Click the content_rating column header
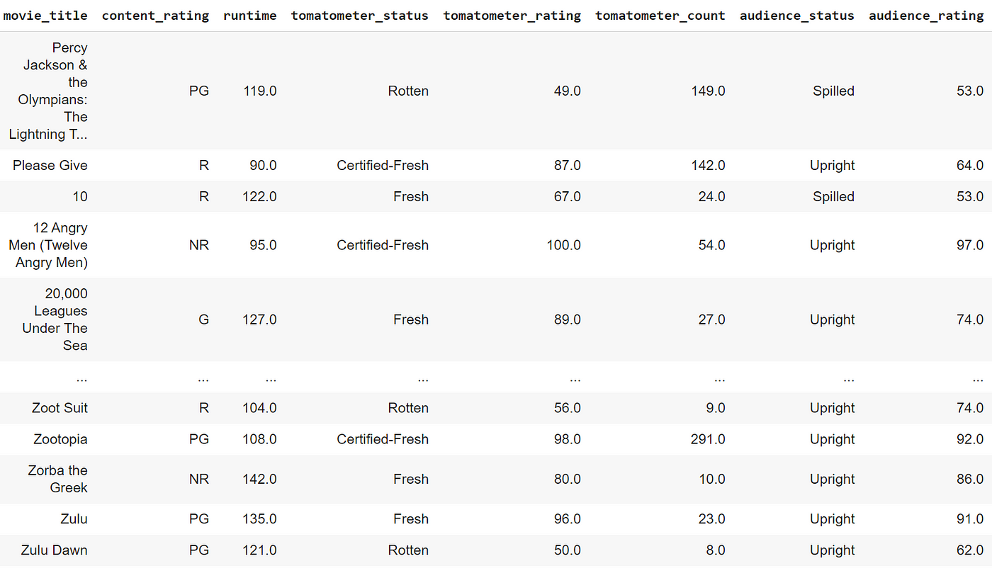The height and width of the screenshot is (578, 992). pyautogui.click(x=155, y=16)
